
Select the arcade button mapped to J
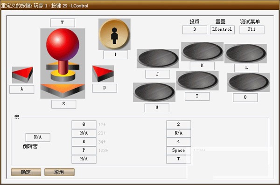[x=158, y=59]
